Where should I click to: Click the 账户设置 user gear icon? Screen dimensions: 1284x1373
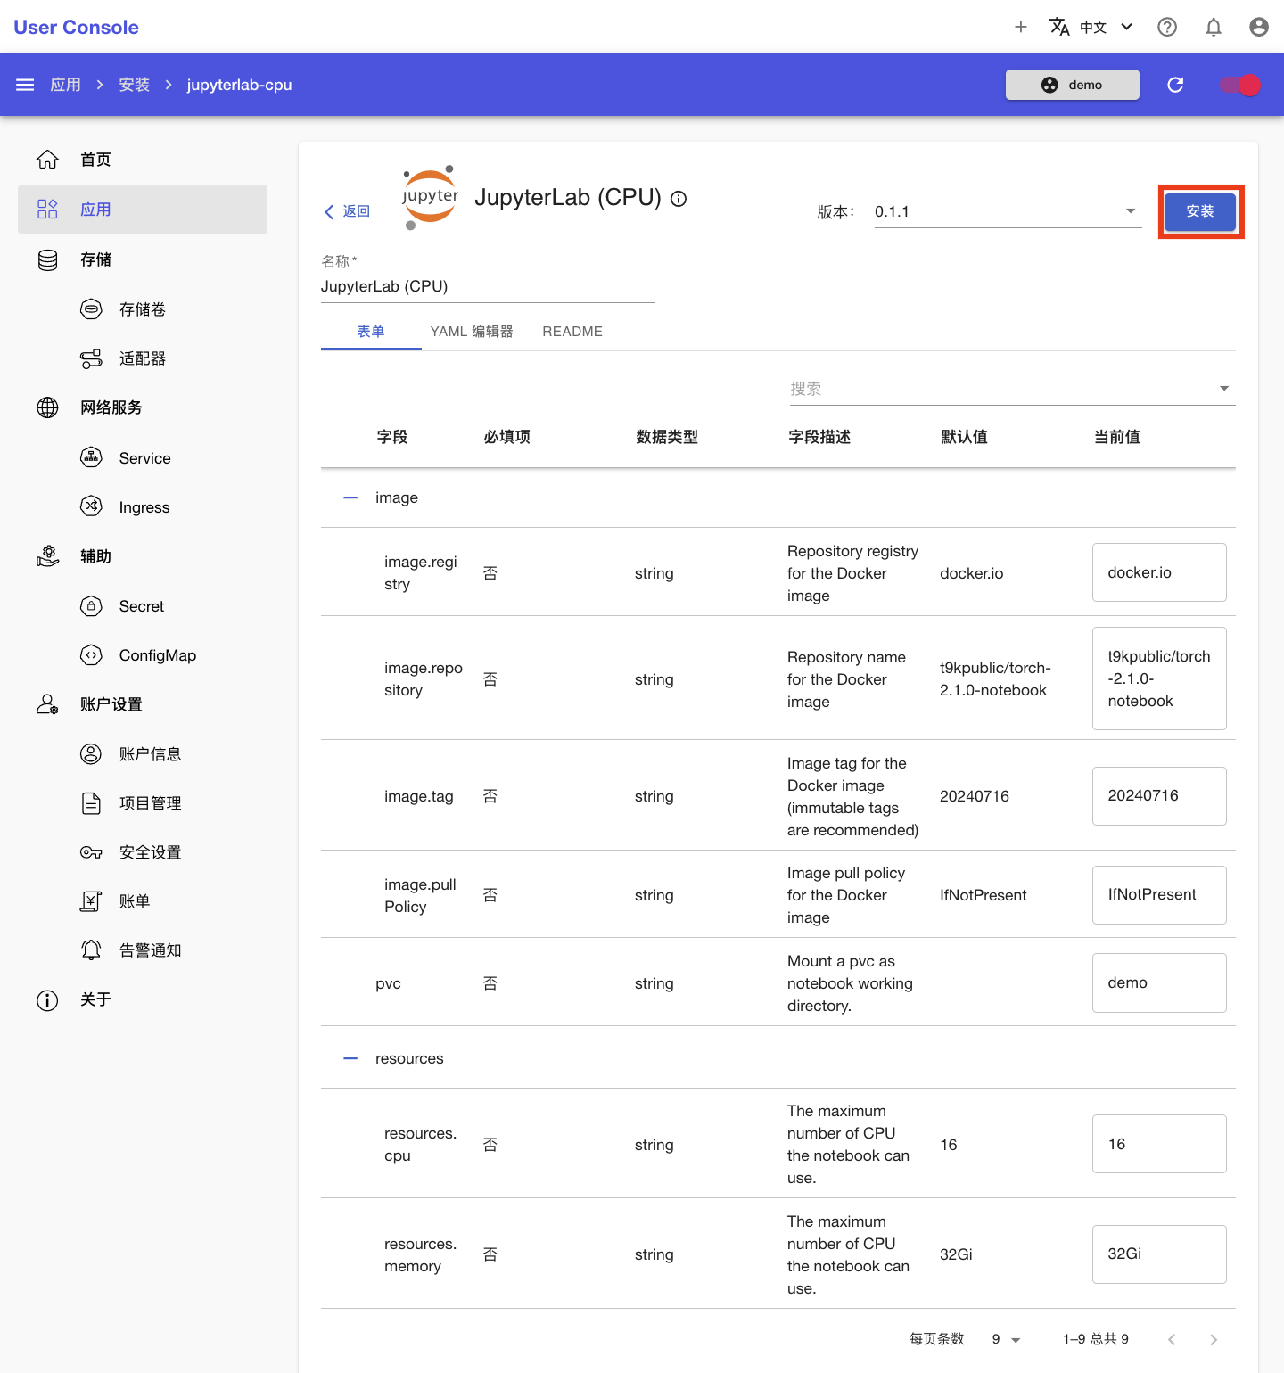(47, 704)
